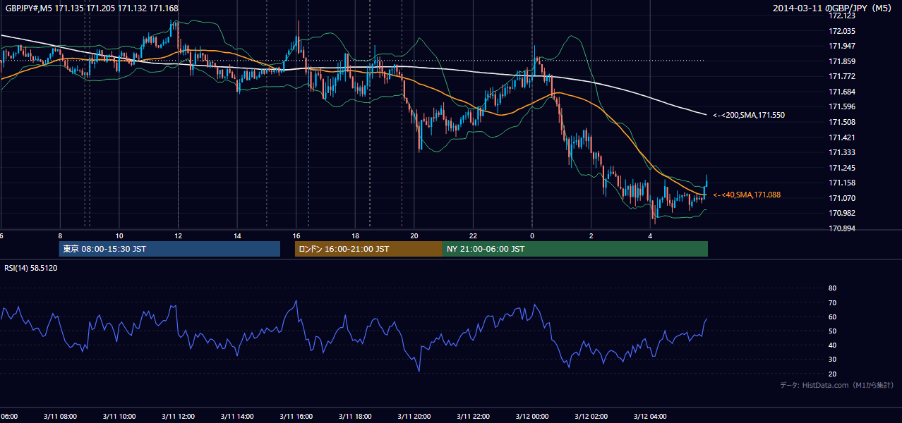Click price axis value 172.123
Viewport: 902px width, 423px height.
pos(842,16)
